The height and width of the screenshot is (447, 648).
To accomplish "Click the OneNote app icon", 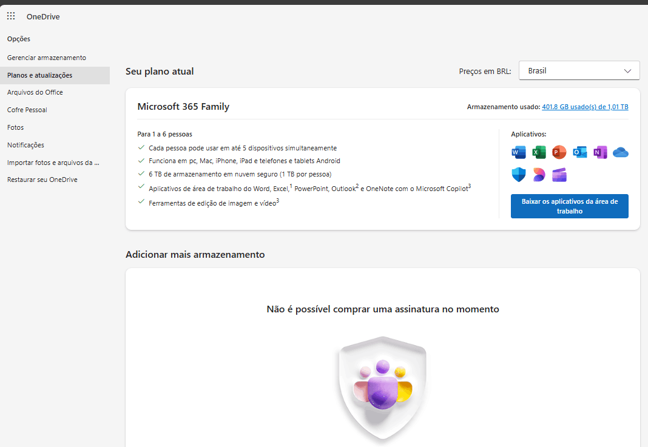I will (x=600, y=152).
